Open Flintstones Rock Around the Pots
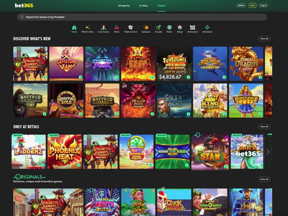 [174, 64]
